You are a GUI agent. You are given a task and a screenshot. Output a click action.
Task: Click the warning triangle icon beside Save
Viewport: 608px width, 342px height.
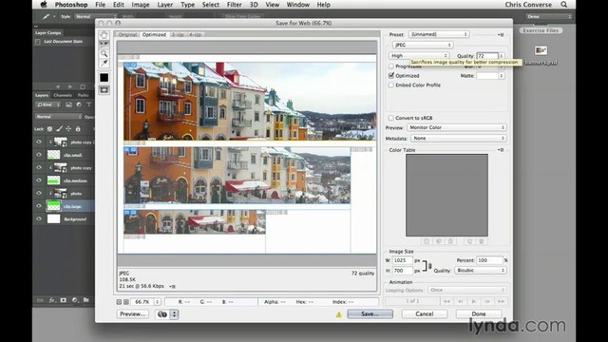339,314
